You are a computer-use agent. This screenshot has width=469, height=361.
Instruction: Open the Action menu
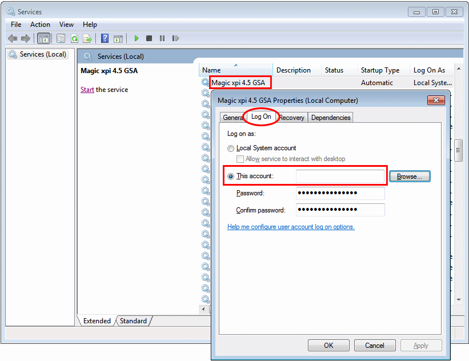pyautogui.click(x=40, y=25)
